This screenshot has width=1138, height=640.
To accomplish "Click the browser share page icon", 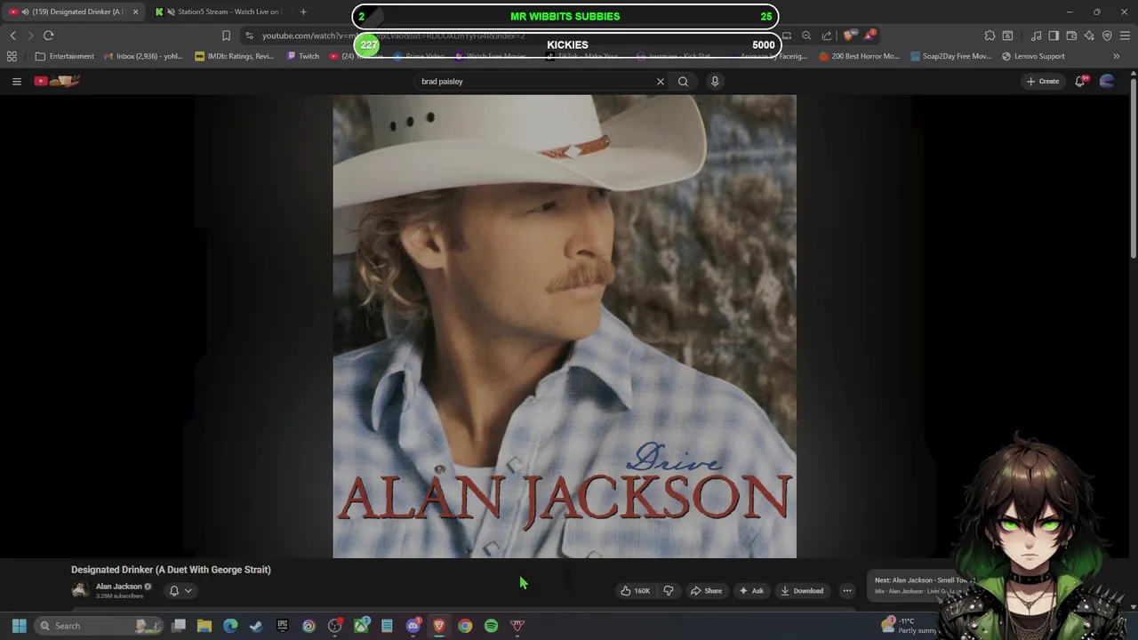I will (827, 36).
